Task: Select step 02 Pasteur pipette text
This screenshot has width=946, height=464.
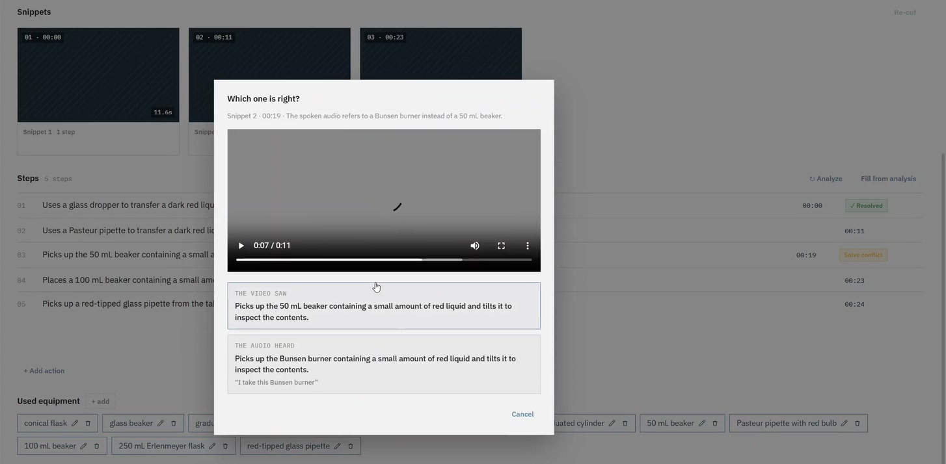Action: (128, 230)
